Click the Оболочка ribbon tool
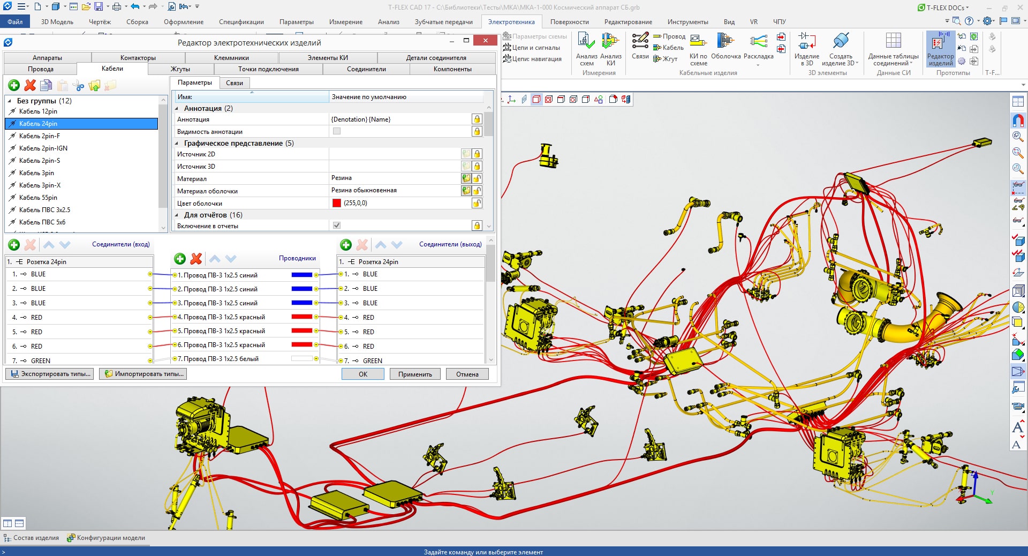Image resolution: width=1028 pixels, height=556 pixels. [725, 46]
